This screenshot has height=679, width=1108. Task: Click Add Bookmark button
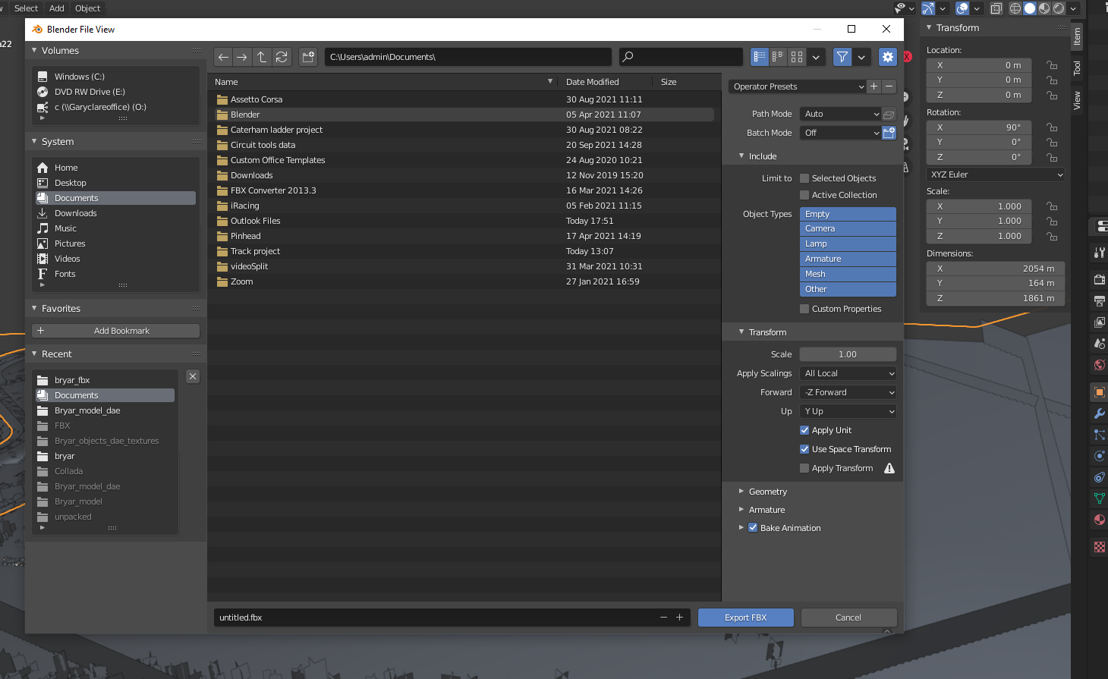115,331
